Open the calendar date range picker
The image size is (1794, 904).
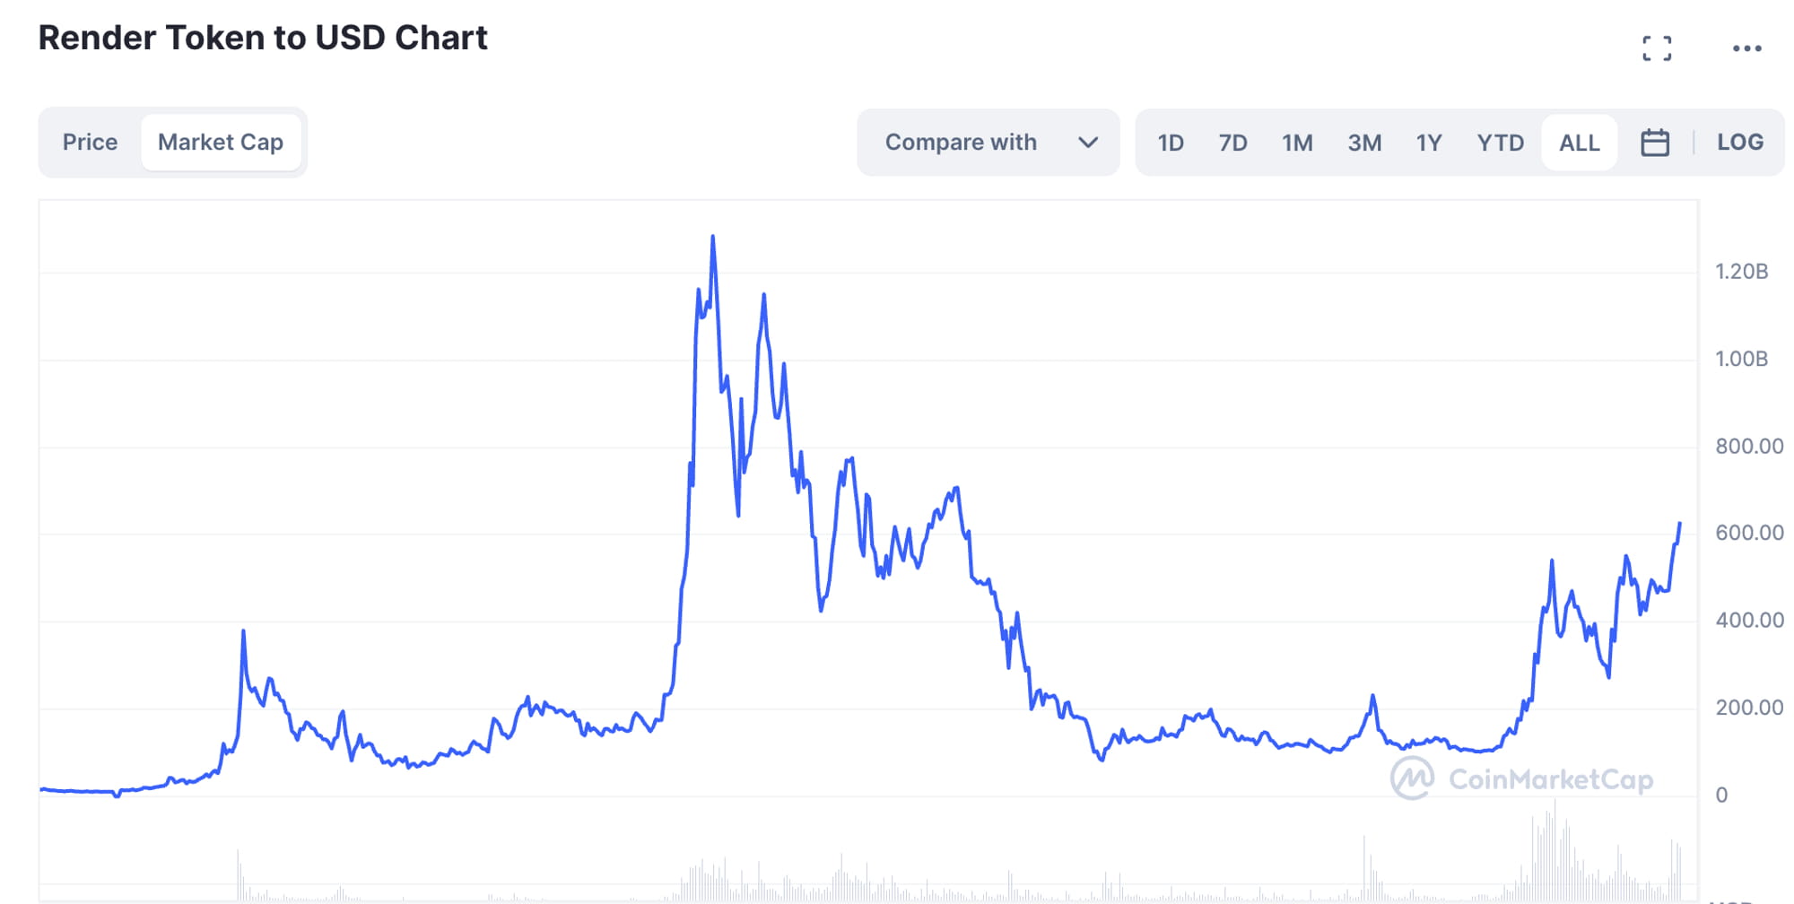coord(1655,143)
